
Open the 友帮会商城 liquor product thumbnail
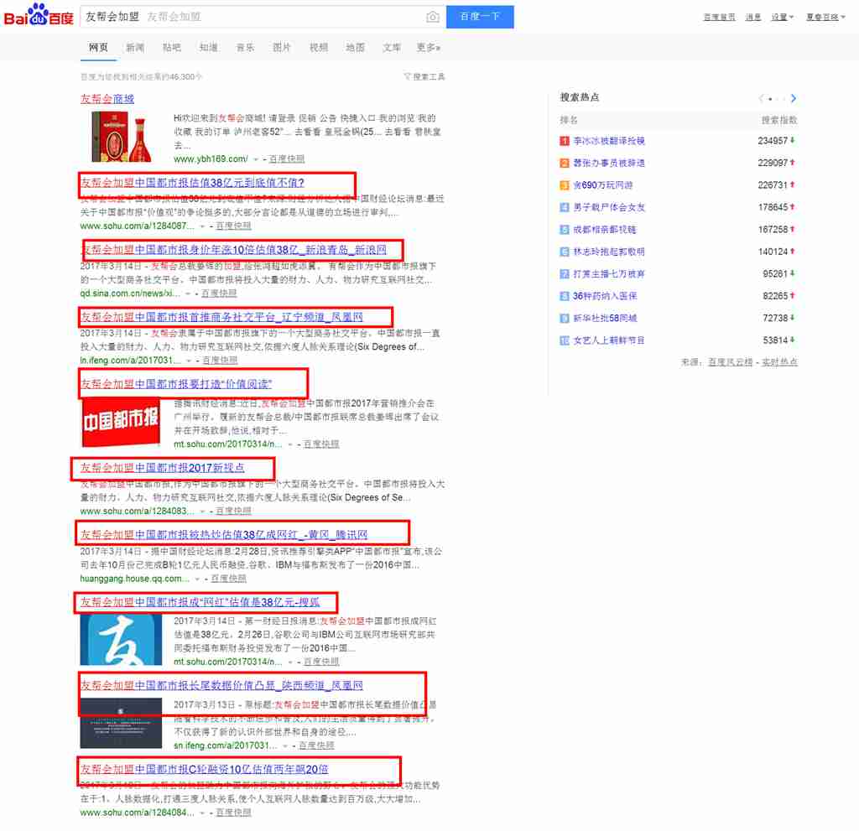tap(121, 137)
